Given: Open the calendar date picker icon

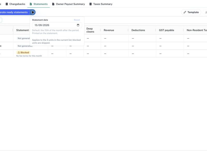Looking at the screenshot, I should click(78, 25).
